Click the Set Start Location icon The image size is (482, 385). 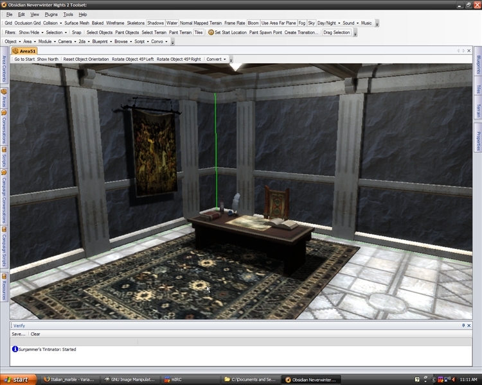[x=211, y=32]
